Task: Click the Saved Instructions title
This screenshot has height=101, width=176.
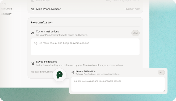Action: point(47,62)
